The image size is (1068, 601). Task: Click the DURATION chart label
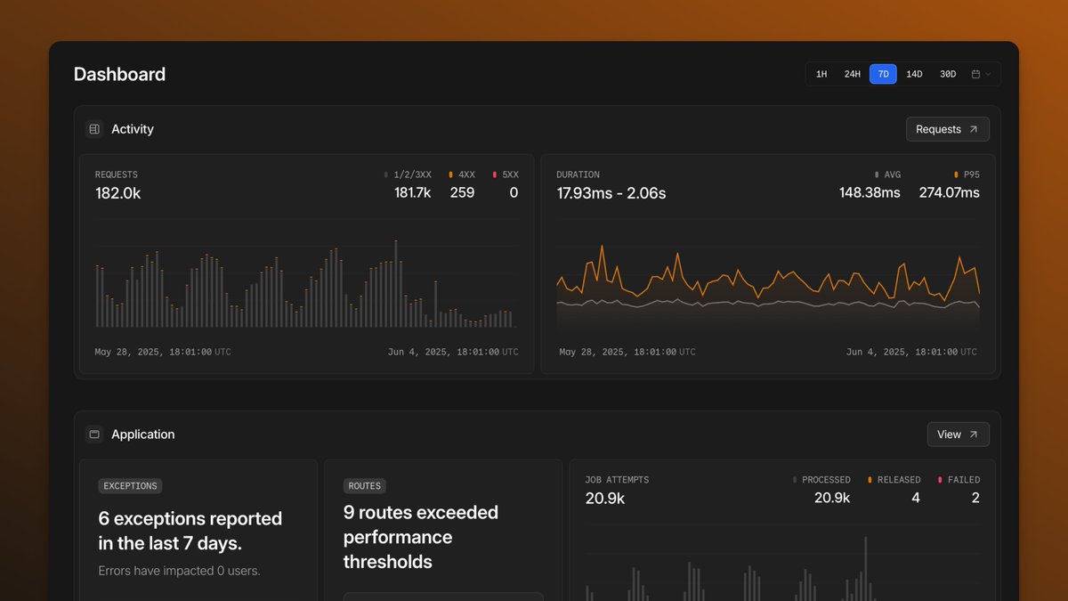[578, 175]
